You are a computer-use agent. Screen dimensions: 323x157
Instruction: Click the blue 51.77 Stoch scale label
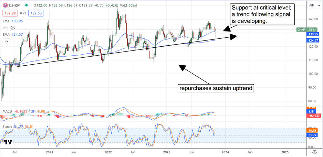tap(311, 134)
